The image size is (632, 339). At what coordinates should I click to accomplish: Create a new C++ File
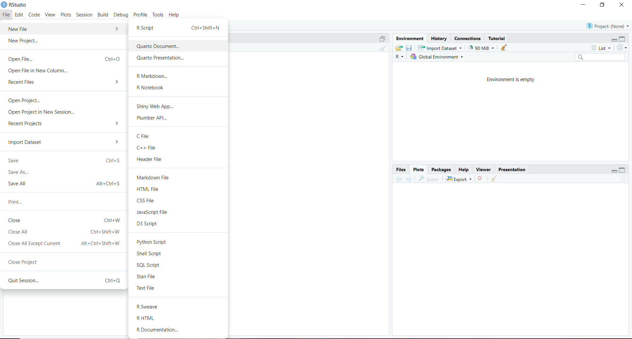[178, 148]
